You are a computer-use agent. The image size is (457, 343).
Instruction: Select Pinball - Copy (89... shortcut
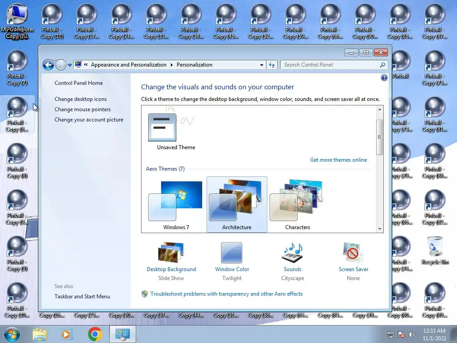pyautogui.click(x=435, y=300)
